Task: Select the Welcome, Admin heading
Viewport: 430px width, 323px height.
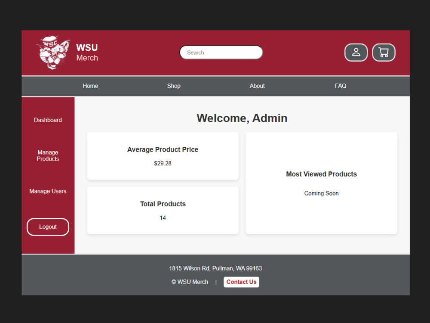Action: pyautogui.click(x=242, y=118)
